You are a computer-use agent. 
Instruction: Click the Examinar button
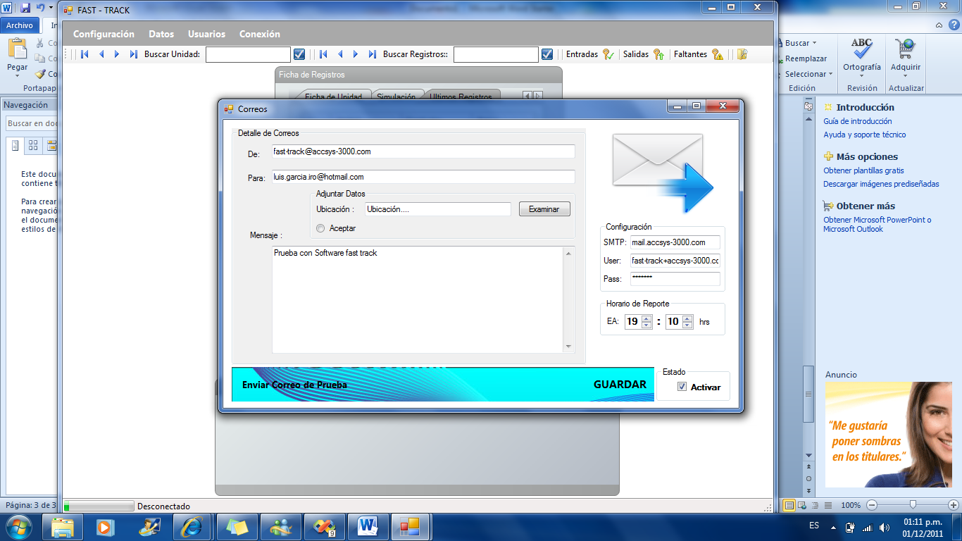tap(544, 209)
